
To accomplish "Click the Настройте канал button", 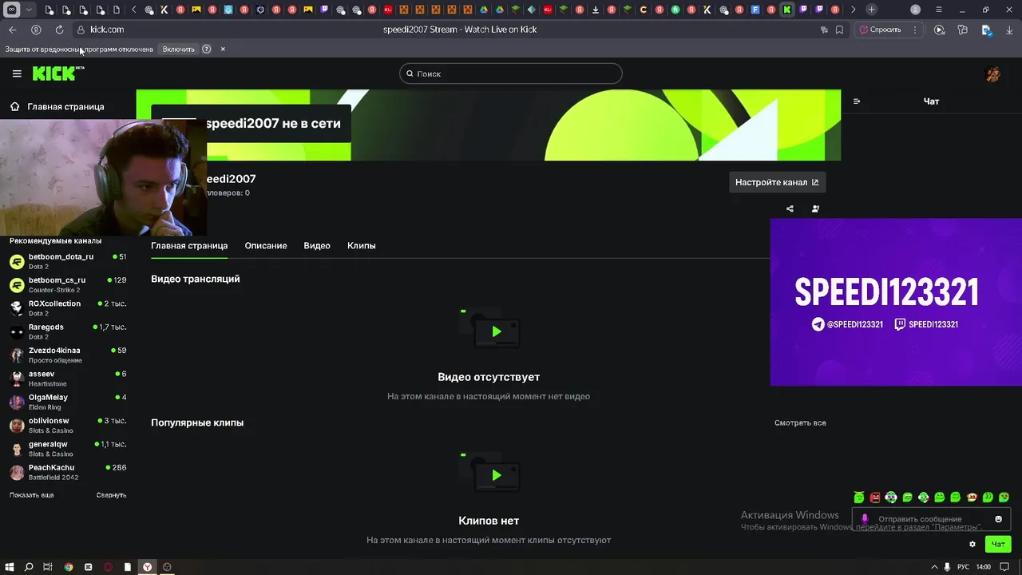I will pos(777,182).
